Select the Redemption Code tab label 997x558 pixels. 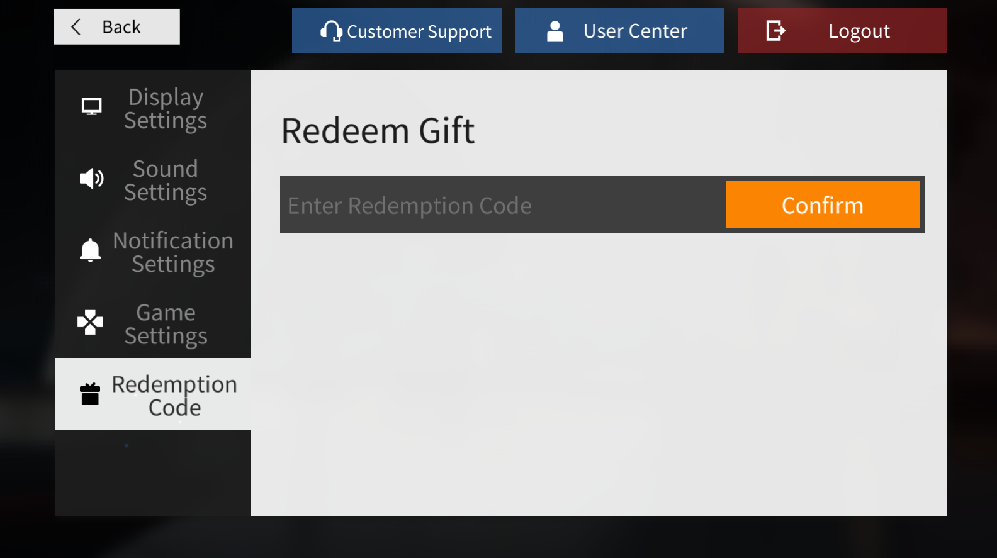(x=174, y=396)
